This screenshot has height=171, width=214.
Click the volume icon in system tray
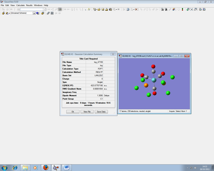click(195, 168)
